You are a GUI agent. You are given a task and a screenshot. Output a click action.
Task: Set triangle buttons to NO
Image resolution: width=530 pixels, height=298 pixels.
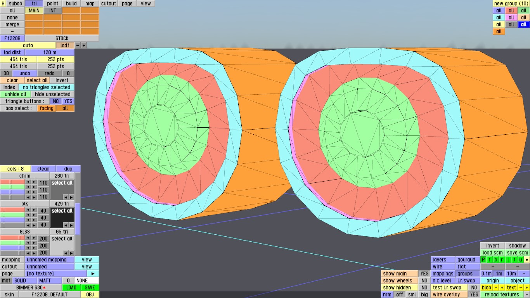click(56, 101)
